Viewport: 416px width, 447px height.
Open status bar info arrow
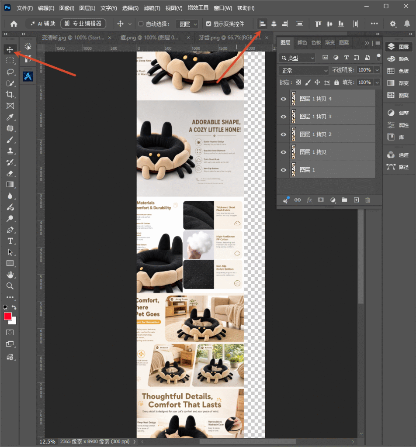pos(135,441)
